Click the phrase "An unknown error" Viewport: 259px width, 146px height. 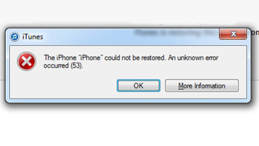(193, 58)
